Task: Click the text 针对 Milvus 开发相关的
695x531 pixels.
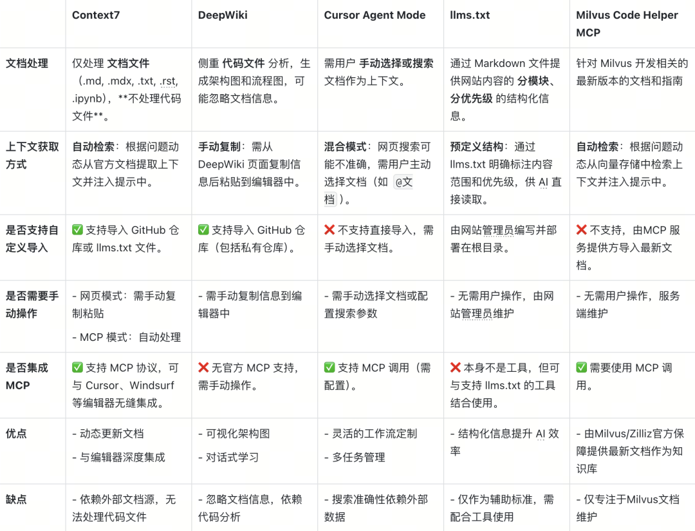Action: (x=632, y=64)
